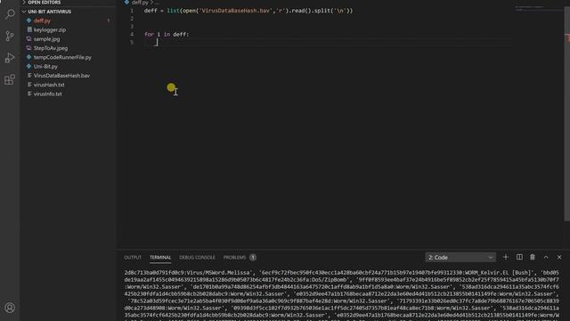This screenshot has height=321, width=570.
Task: Open the Search view in activity bar
Action: pos(10,14)
